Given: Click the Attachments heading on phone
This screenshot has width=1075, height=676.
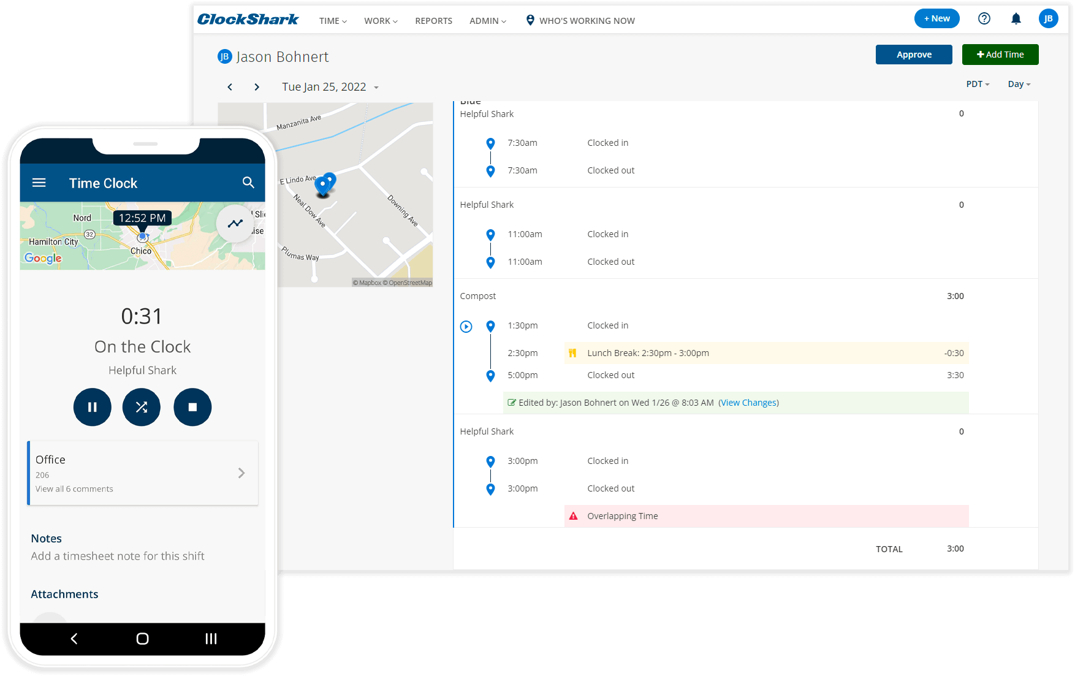Looking at the screenshot, I should click(x=64, y=594).
